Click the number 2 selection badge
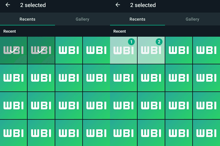The width and height of the screenshot is (220, 146). coord(159,42)
